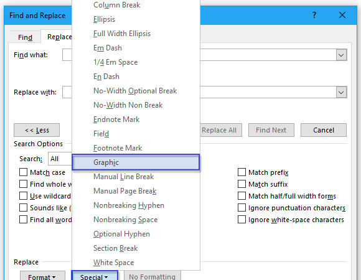
Task: Enable Find all word forms checkbox
Action: [23, 220]
